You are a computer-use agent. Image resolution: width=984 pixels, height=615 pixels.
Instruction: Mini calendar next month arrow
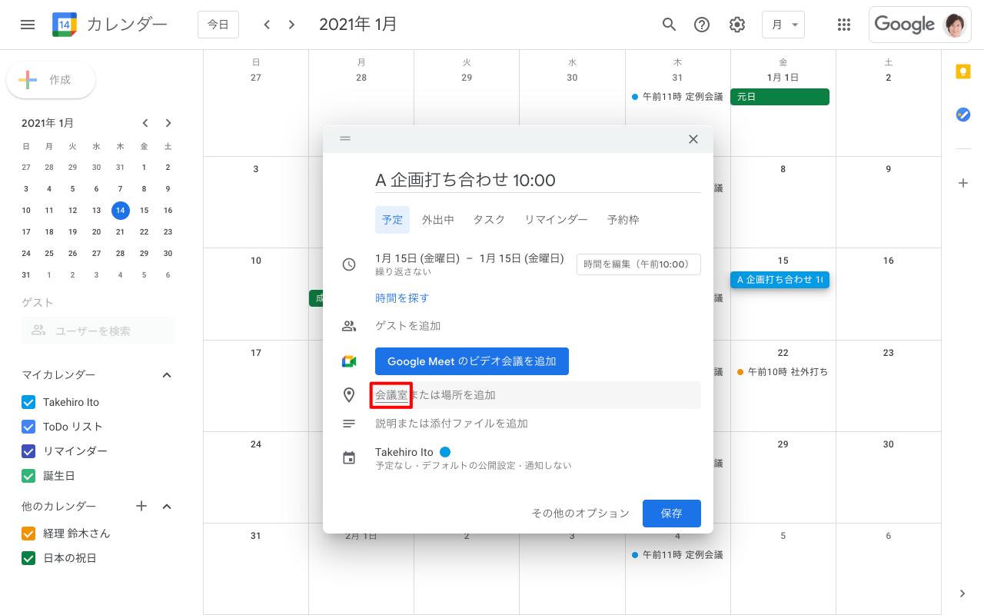[x=168, y=123]
